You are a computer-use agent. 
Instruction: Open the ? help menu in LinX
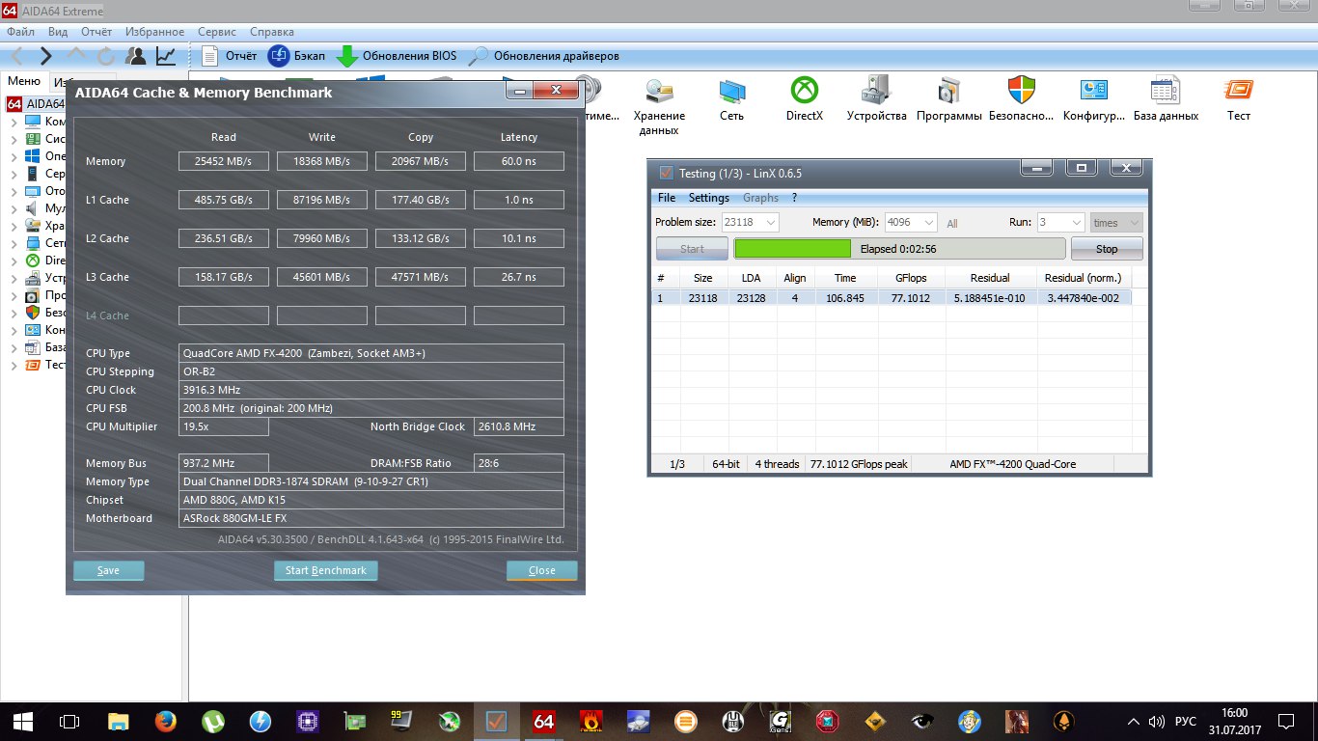[x=794, y=198]
